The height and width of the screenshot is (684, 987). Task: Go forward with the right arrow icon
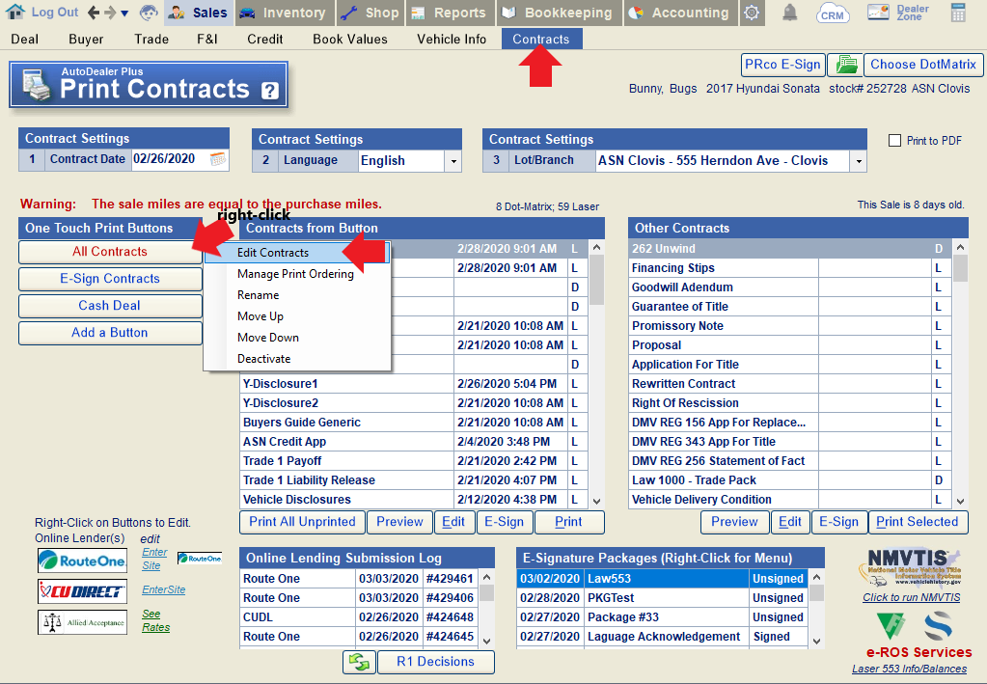110,12
